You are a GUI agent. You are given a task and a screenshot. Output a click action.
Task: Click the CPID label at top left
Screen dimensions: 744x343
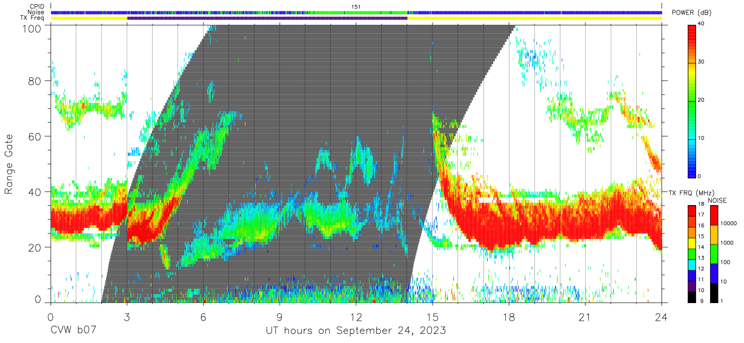click(37, 7)
